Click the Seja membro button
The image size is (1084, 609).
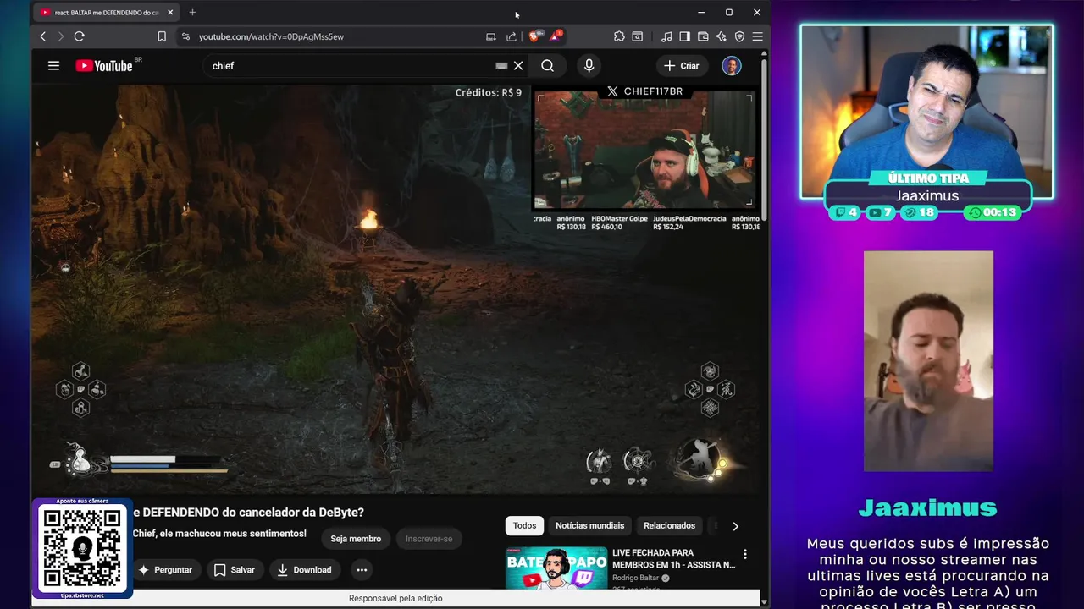(356, 539)
